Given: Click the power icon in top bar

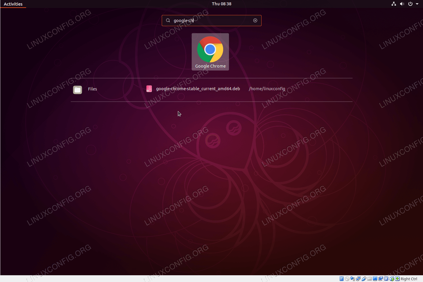Looking at the screenshot, I should tap(410, 4).
